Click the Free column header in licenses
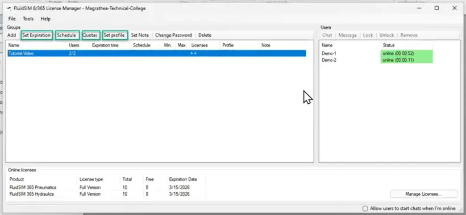Image resolution: width=466 pixels, height=215 pixels. pyautogui.click(x=150, y=179)
